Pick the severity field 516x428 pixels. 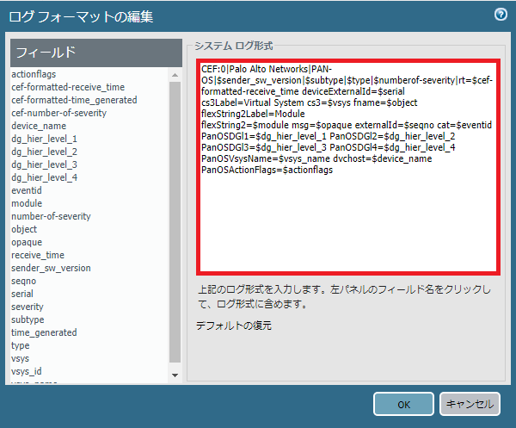(28, 307)
